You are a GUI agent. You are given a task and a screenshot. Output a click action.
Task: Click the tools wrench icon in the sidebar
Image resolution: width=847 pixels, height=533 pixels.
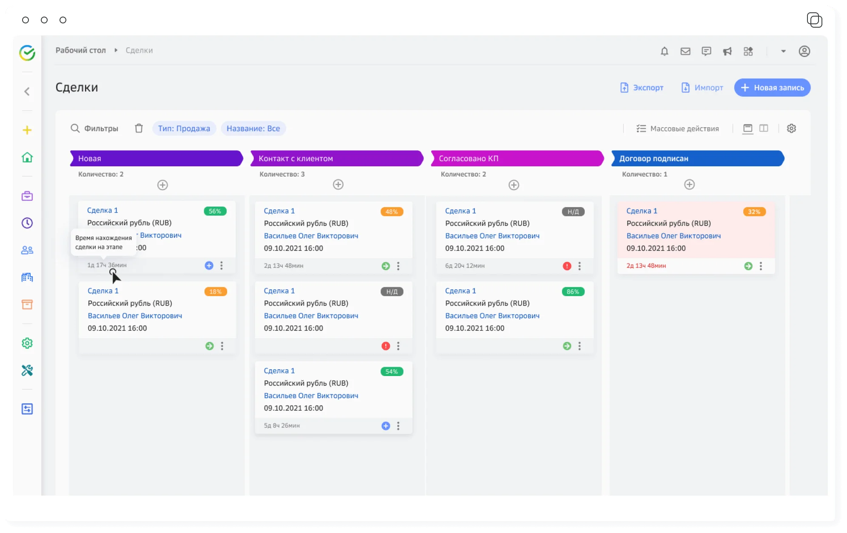27,371
